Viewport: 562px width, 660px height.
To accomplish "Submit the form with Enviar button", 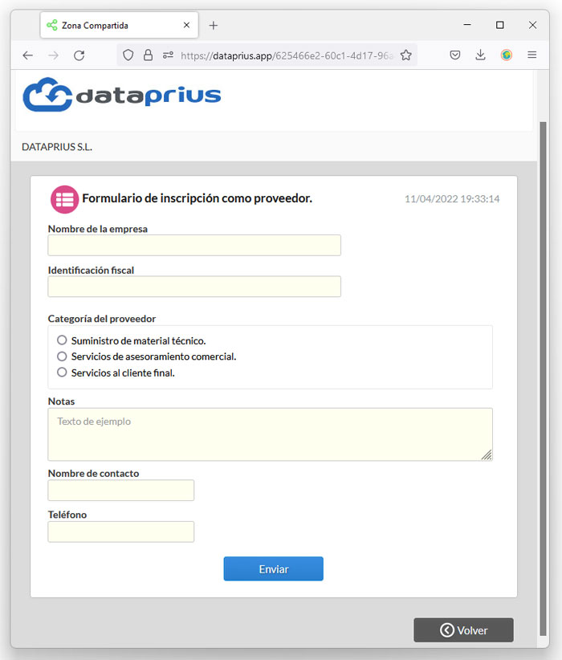I will (273, 568).
